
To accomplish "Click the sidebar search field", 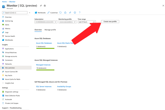I will [x=15, y=13].
